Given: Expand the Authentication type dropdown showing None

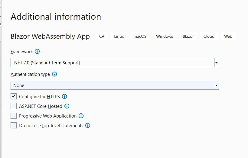Looking at the screenshot, I should (216, 85).
